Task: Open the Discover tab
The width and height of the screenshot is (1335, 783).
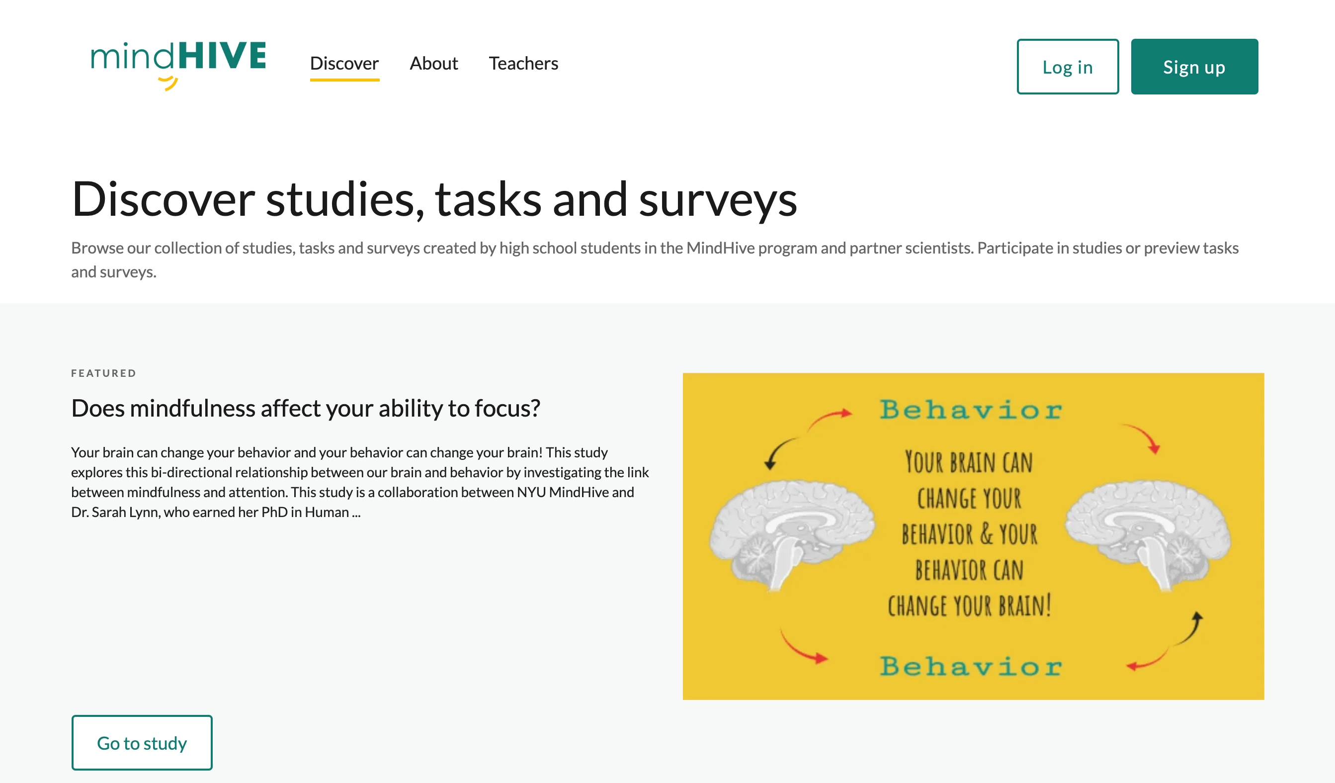Action: (344, 64)
